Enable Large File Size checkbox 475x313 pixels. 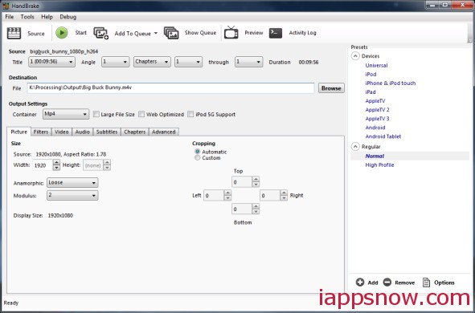tap(96, 114)
